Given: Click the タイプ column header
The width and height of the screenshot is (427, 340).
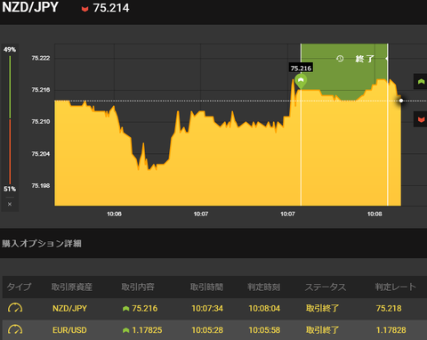Looking at the screenshot, I should click(x=19, y=287).
